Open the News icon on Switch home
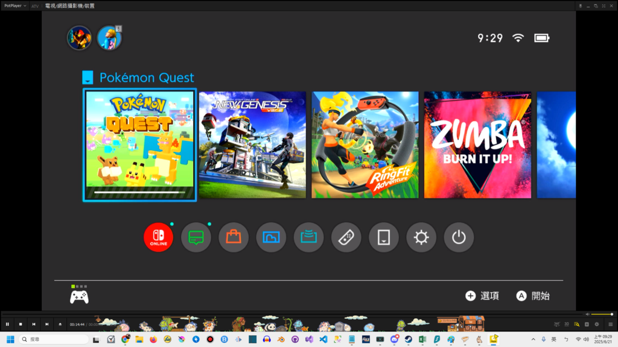 [x=196, y=237]
